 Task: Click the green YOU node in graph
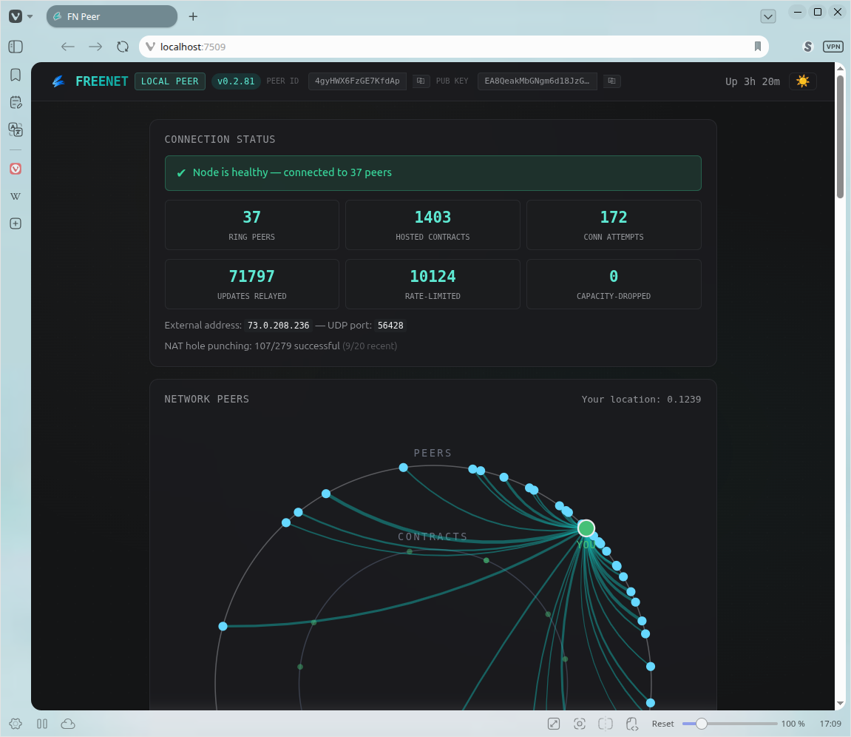pyautogui.click(x=586, y=528)
